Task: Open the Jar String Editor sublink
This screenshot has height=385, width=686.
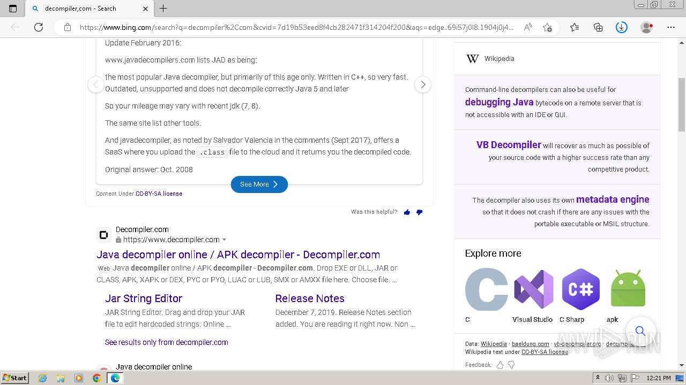Action: pyautogui.click(x=144, y=298)
